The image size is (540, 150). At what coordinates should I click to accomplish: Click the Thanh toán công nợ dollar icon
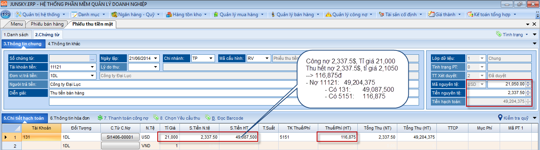pyautogui.click(x=100, y=118)
